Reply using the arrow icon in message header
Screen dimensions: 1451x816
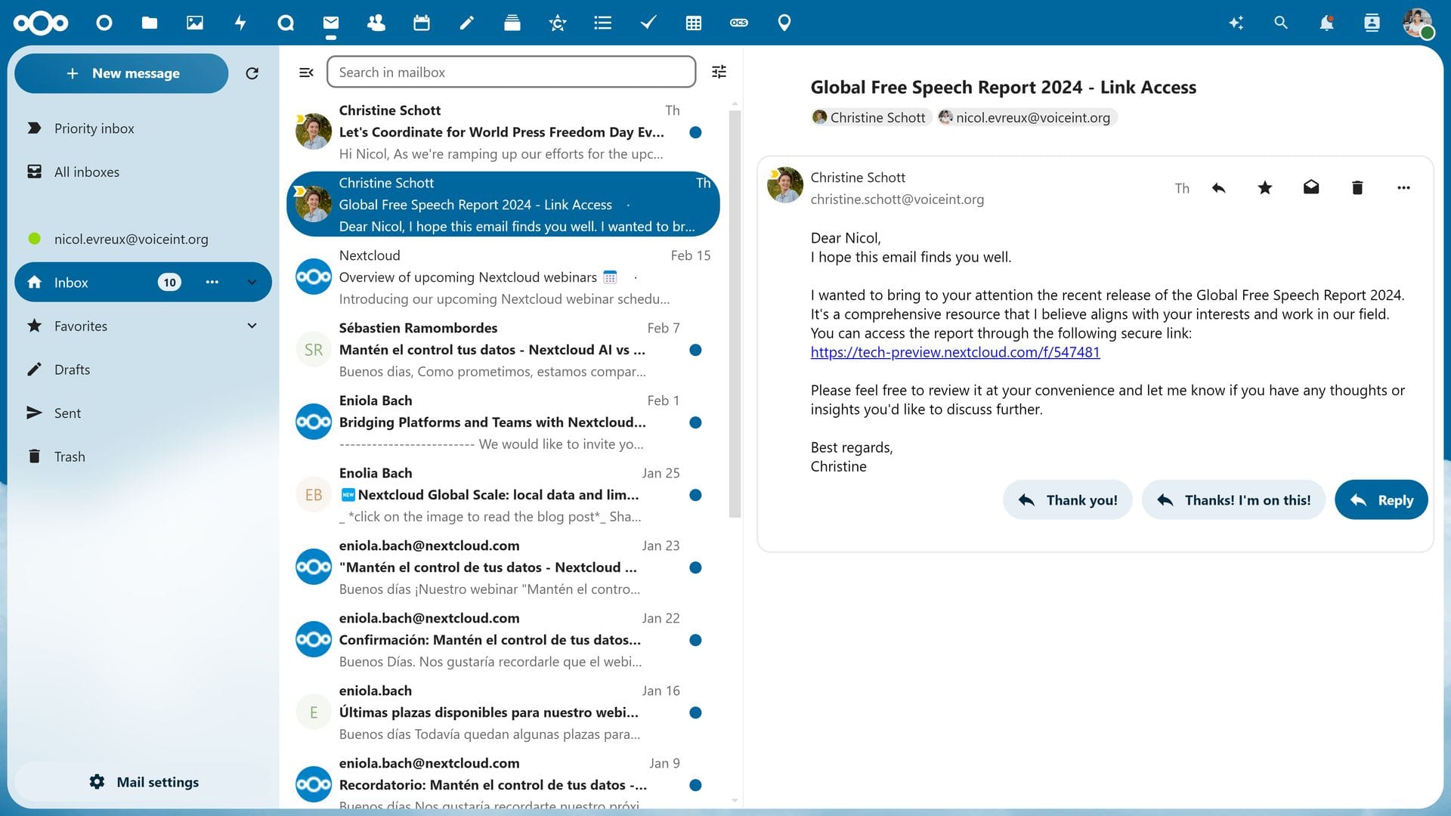[1218, 188]
